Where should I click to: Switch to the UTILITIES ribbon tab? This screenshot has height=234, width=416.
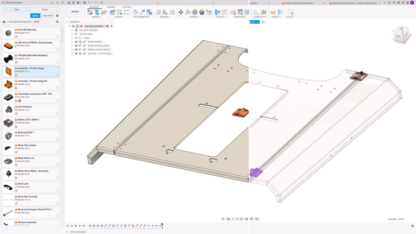pyautogui.click(x=127, y=7)
